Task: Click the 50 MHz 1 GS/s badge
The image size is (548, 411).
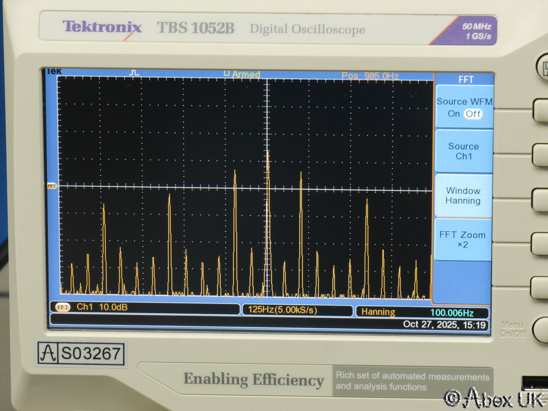Action: [x=475, y=31]
